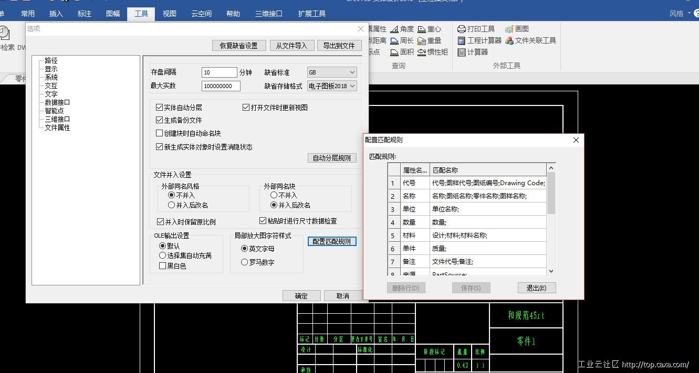Image resolution: width=699 pixels, height=373 pixels.
Task: Open the 视图 ribbon tab
Action: 170,14
